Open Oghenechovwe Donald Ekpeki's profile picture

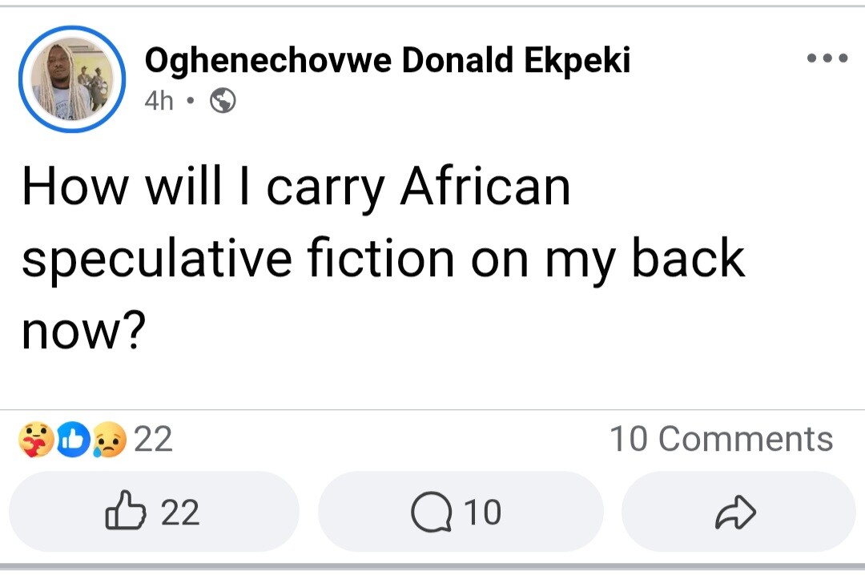click(71, 79)
